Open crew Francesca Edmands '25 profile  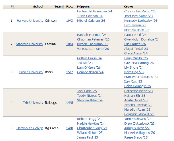click(x=141, y=77)
